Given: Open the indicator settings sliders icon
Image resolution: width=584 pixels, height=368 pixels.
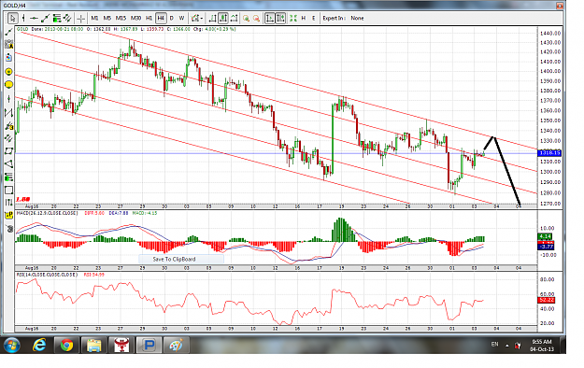Looking at the screenshot, I should tap(8, 203).
